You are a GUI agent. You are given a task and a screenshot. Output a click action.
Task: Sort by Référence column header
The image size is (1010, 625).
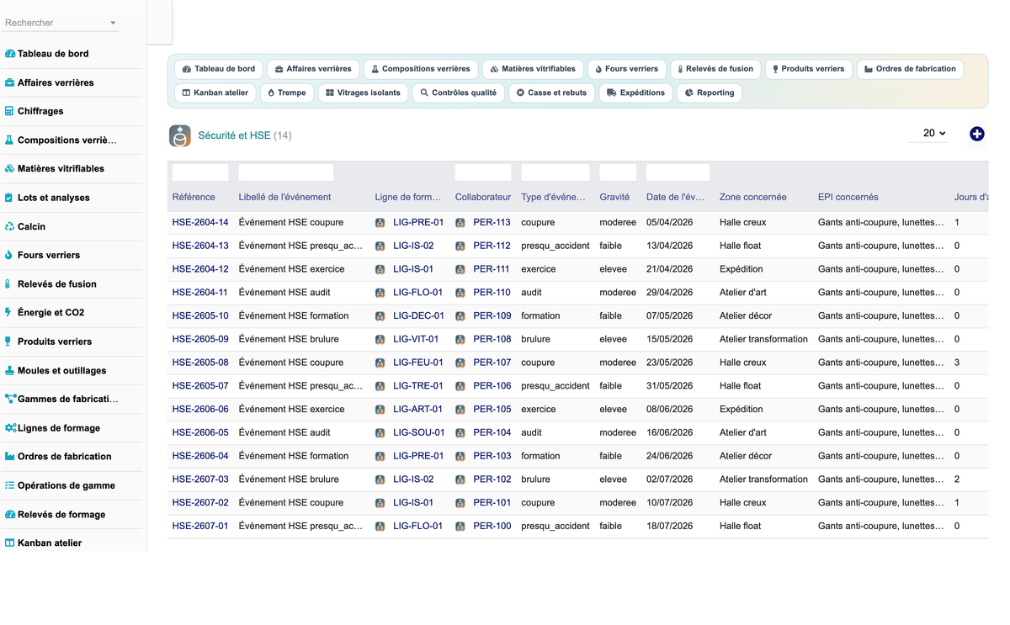click(x=194, y=197)
